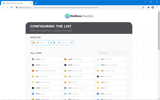Choose DGB (DigiByte) label
Image resolution: width=160 pixels, height=100 pixels.
pyautogui.click(x=106, y=94)
